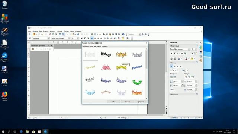Click Отмена button in gallery dialog
Viewport: 238px width, 134px height.
coord(127,102)
